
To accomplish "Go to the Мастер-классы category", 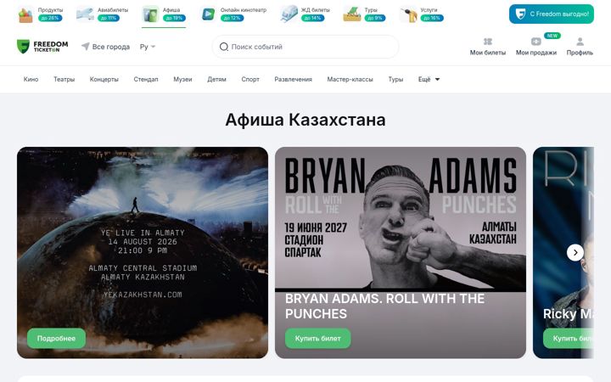I will pyautogui.click(x=350, y=79).
